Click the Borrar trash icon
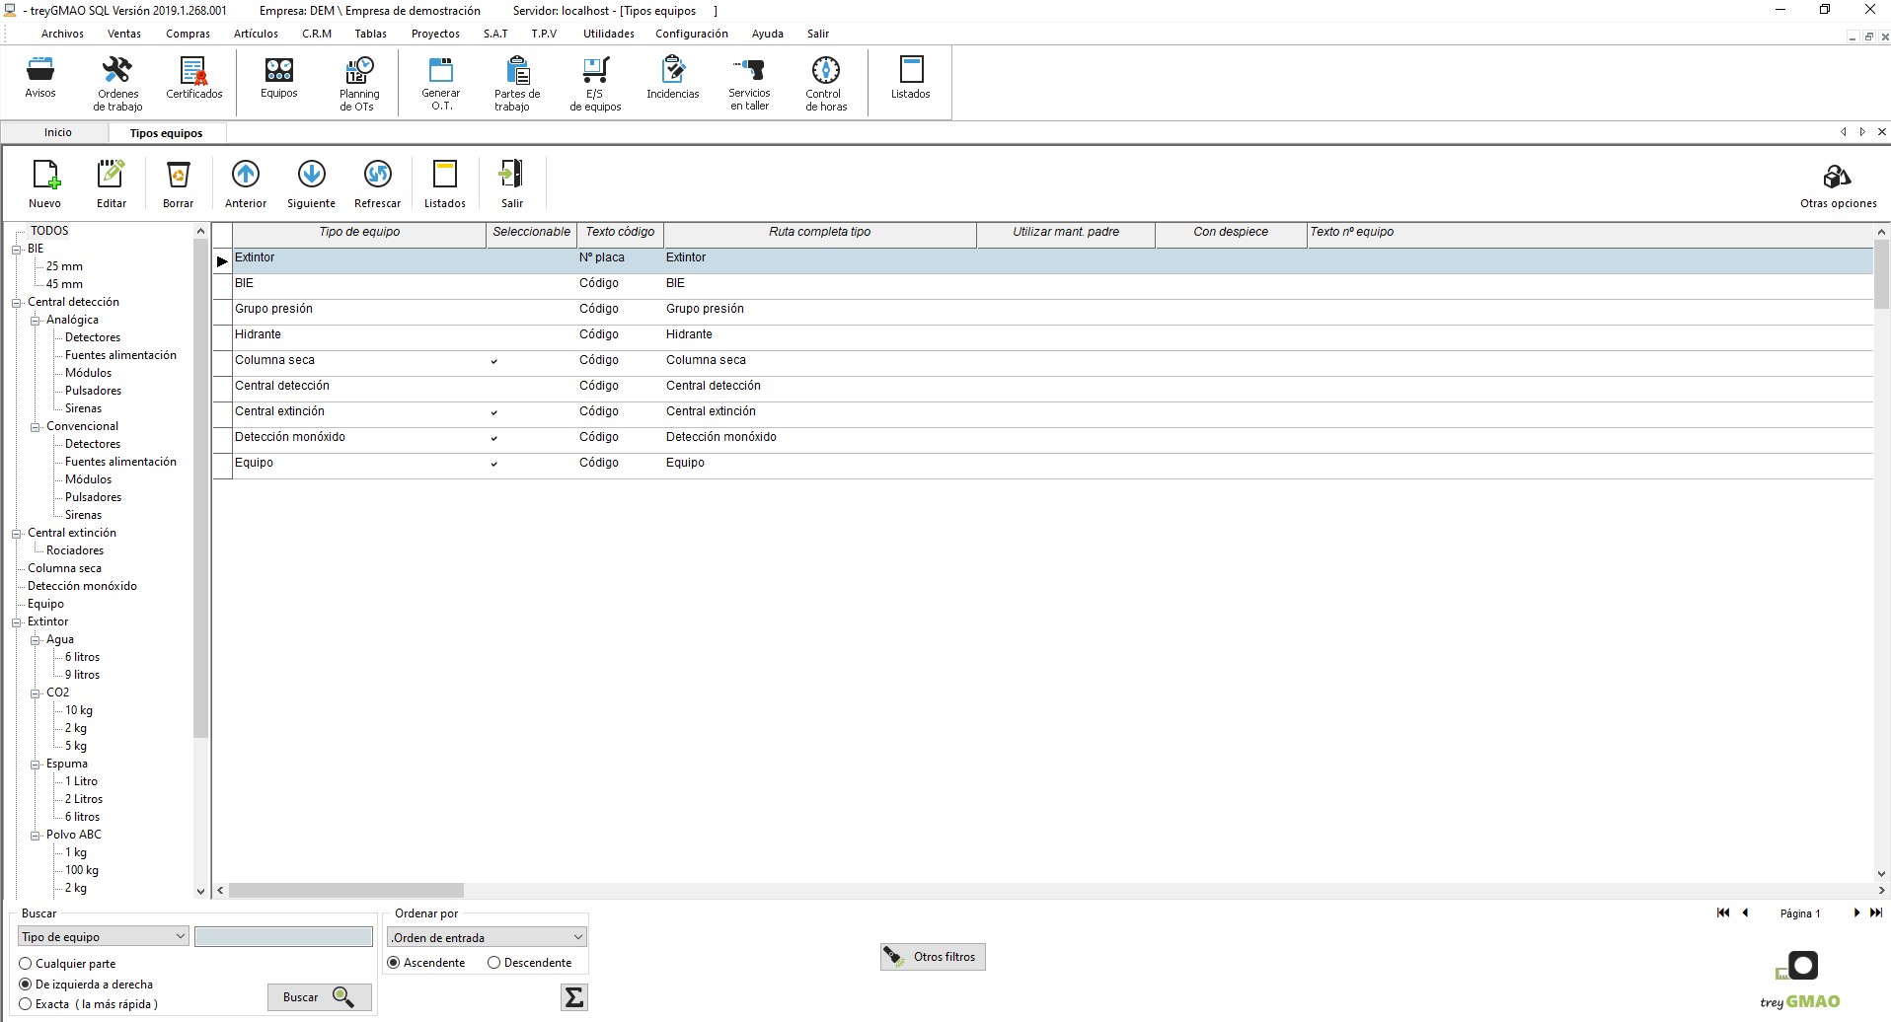1891x1022 pixels. (179, 183)
